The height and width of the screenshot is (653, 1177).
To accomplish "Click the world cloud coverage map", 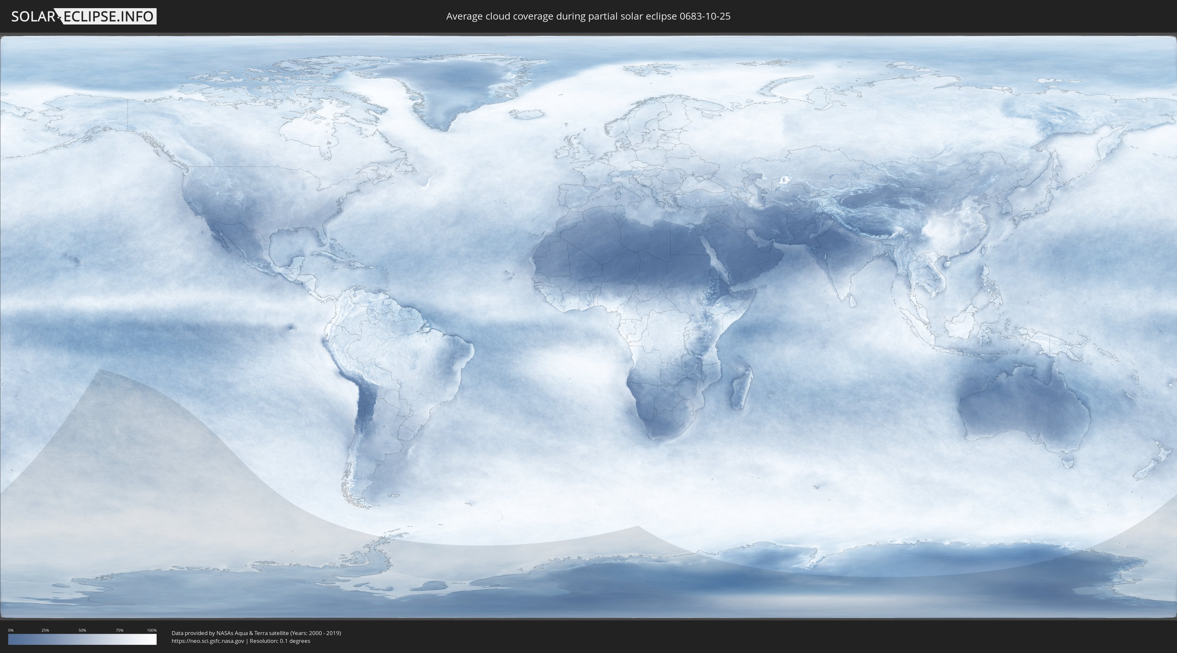I will [x=588, y=327].
